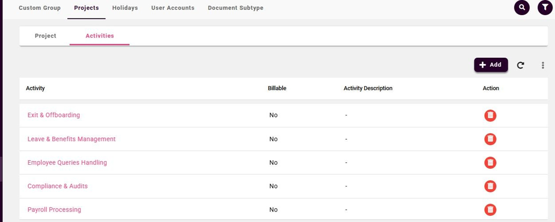Open the three-dot more options menu
555x222 pixels.
542,65
